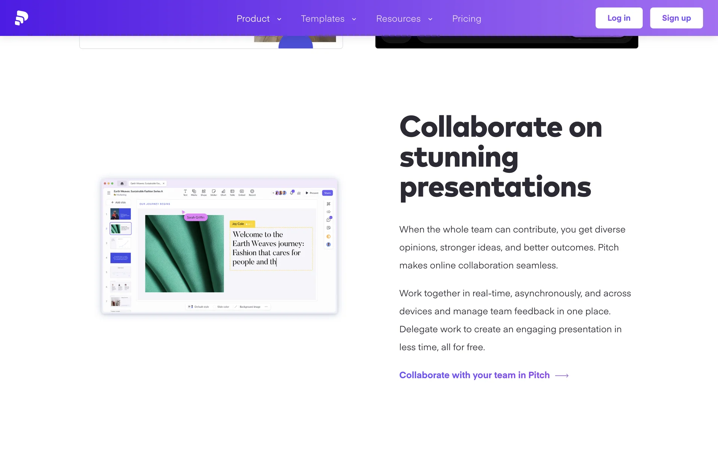718x449 pixels.
Task: Open the comments icon in right sidebar
Action: click(328, 220)
